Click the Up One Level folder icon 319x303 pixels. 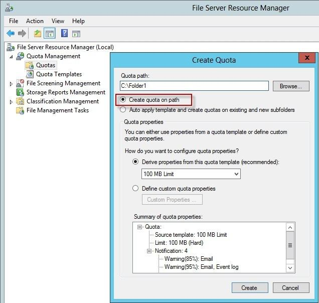pos(37,34)
